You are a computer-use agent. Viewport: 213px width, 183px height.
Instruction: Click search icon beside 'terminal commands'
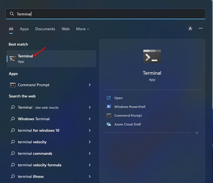(13, 153)
